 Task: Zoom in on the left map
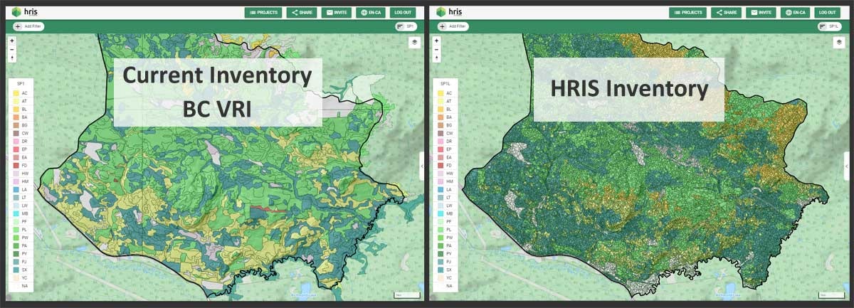click(12, 41)
